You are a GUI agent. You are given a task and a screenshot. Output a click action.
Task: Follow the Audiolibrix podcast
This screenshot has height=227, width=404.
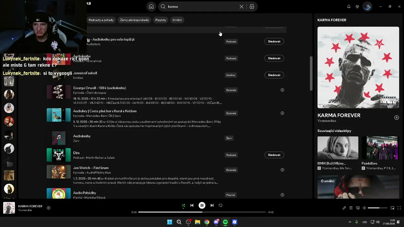tap(274, 41)
